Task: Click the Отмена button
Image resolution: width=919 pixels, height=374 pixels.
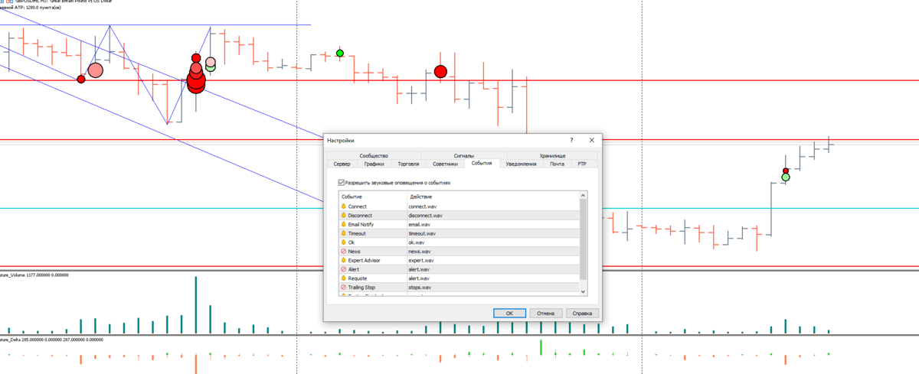Action: coord(545,314)
